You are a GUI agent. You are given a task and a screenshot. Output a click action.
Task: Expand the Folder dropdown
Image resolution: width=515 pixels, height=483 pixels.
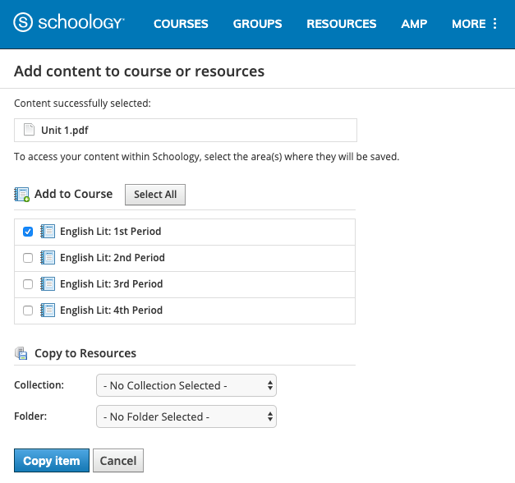(x=186, y=416)
